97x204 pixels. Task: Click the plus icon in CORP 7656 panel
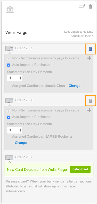coord(89,110)
